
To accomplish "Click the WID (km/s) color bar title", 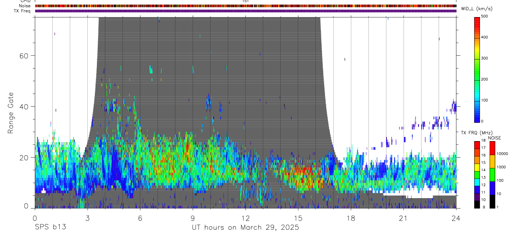I will click(x=477, y=9).
